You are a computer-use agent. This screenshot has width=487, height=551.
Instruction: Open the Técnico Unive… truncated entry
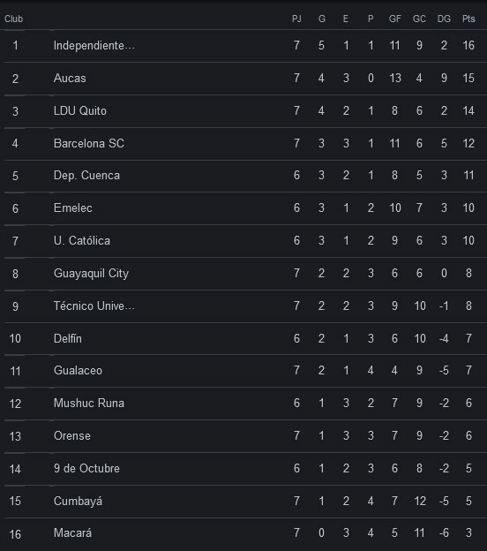(94, 306)
